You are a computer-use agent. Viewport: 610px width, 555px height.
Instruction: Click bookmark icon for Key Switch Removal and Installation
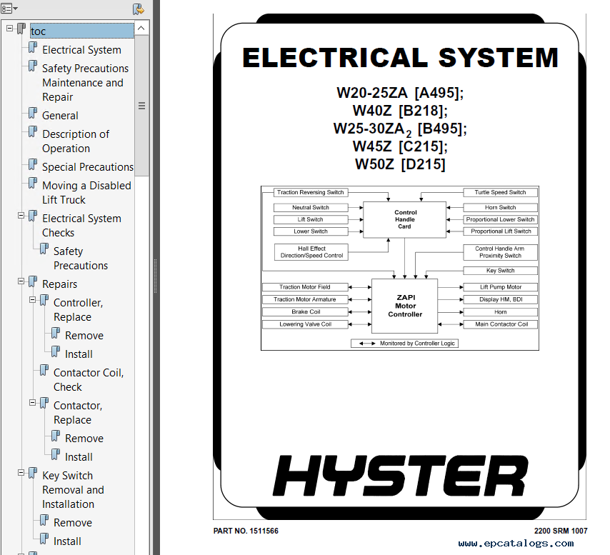coord(33,474)
